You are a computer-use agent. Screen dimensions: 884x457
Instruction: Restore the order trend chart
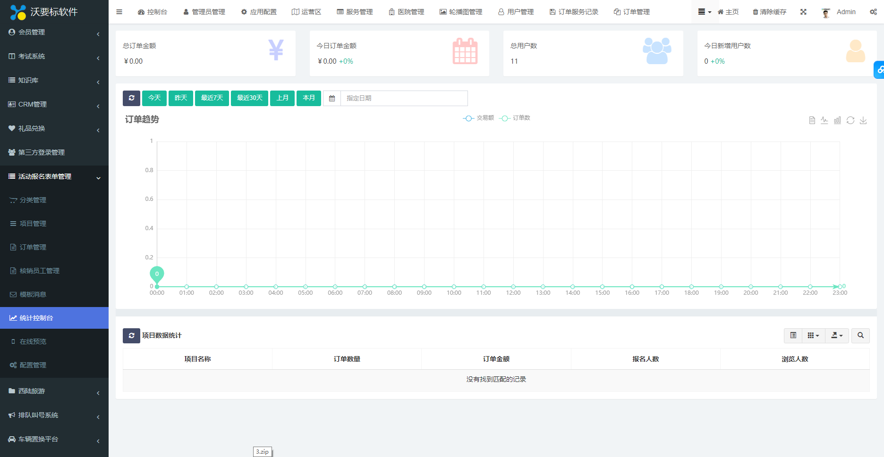[x=850, y=120]
